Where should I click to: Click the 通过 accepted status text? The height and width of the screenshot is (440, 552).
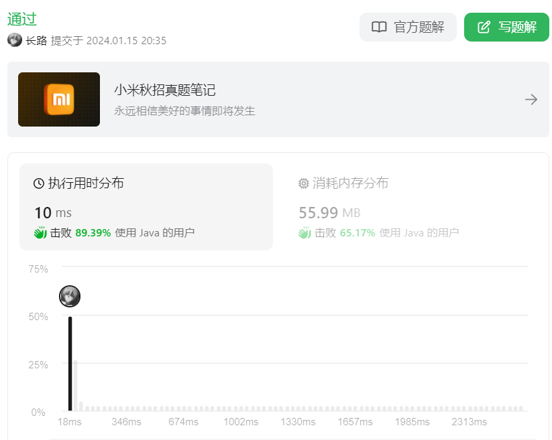(x=22, y=19)
